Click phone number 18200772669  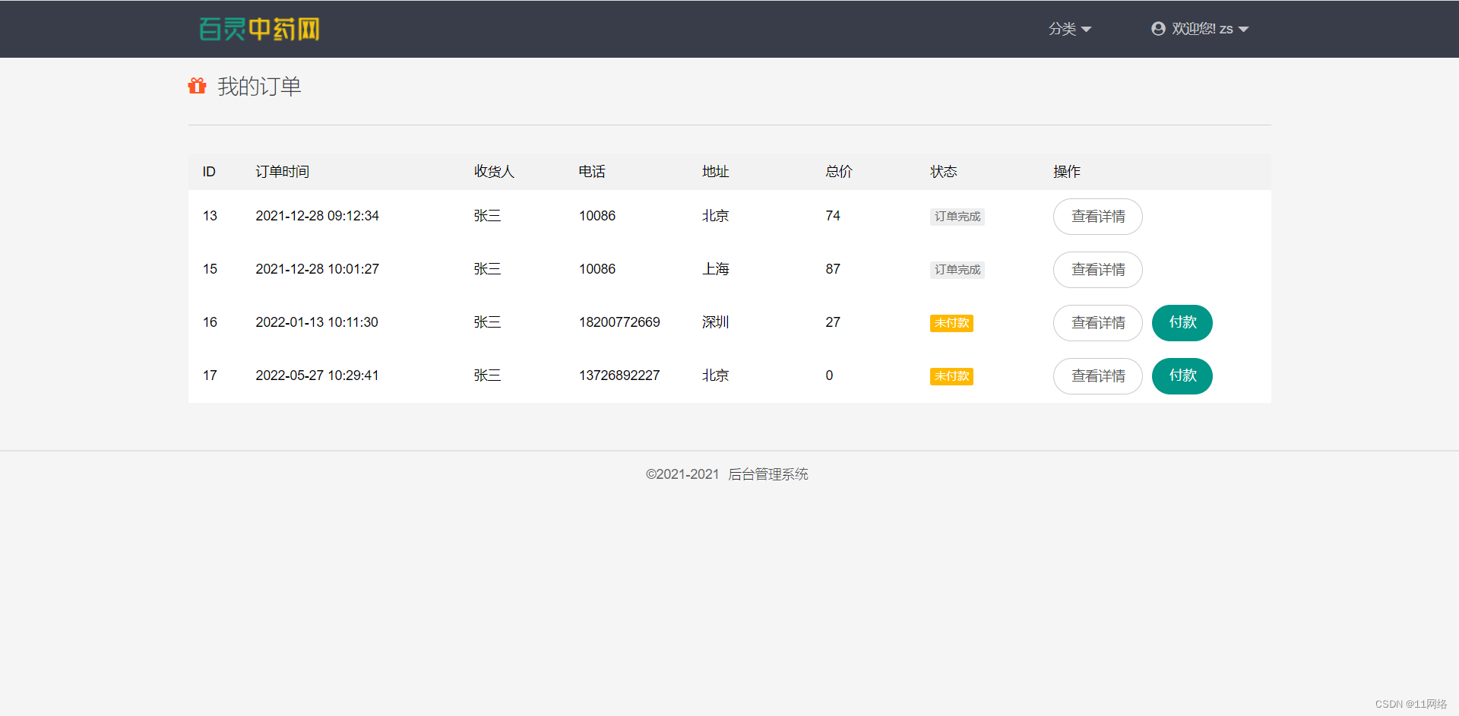pyautogui.click(x=619, y=322)
